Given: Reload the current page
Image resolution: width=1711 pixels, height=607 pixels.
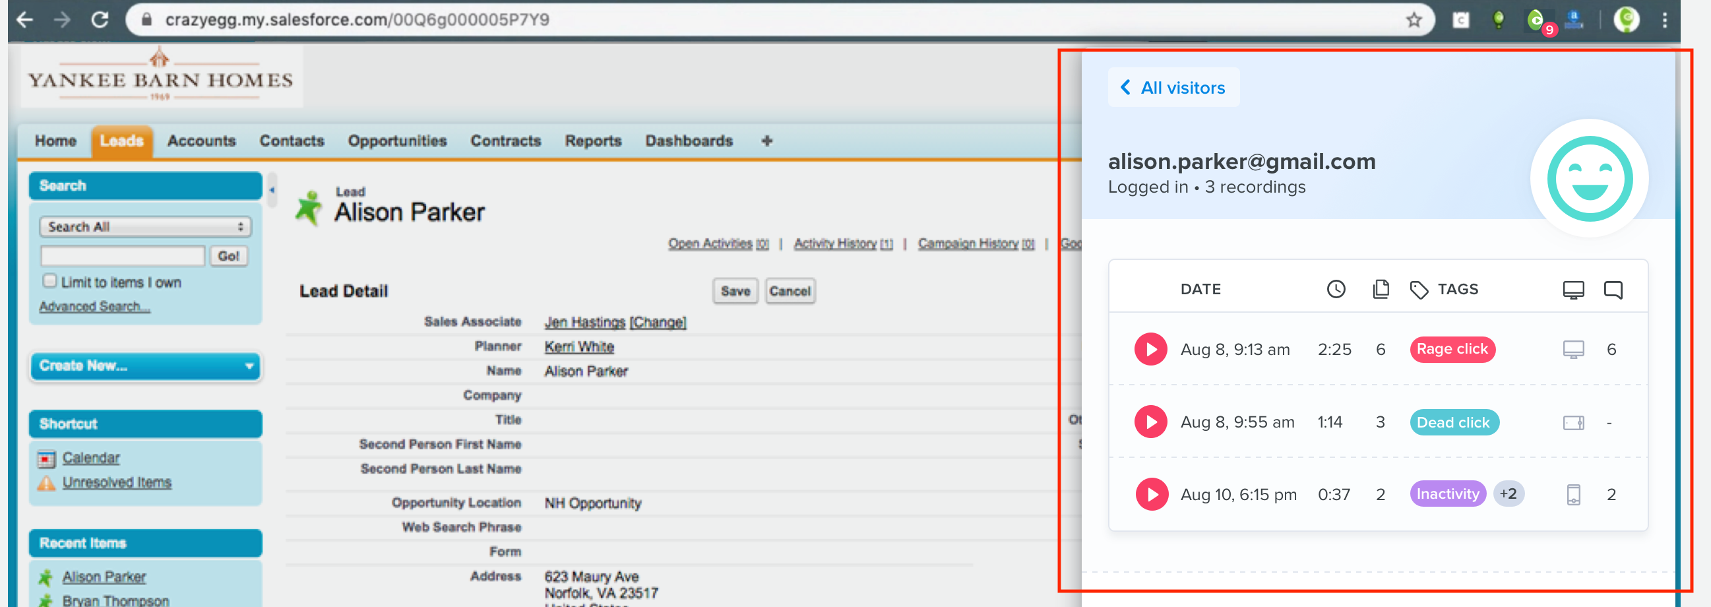Looking at the screenshot, I should (100, 20).
